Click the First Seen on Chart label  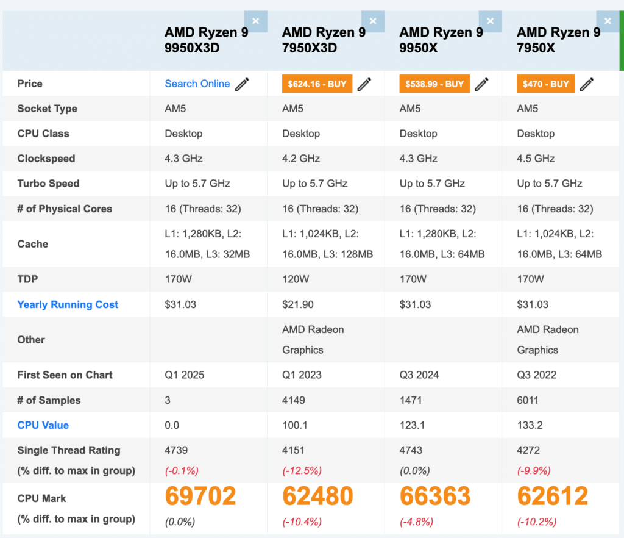tap(65, 375)
